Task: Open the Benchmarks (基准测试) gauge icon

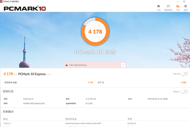Action: pyautogui.click(x=168, y=6)
